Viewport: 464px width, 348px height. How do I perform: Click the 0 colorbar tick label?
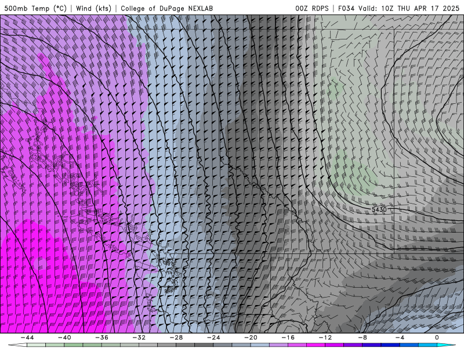click(x=437, y=338)
